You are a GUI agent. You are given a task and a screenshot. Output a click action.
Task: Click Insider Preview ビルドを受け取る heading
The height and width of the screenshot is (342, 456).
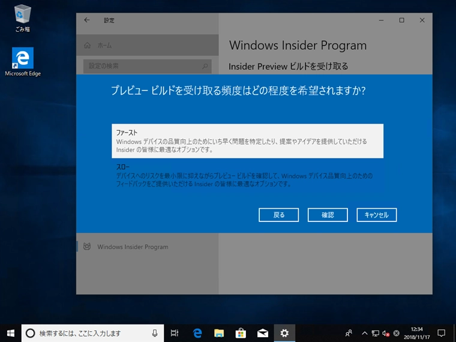[x=288, y=67]
